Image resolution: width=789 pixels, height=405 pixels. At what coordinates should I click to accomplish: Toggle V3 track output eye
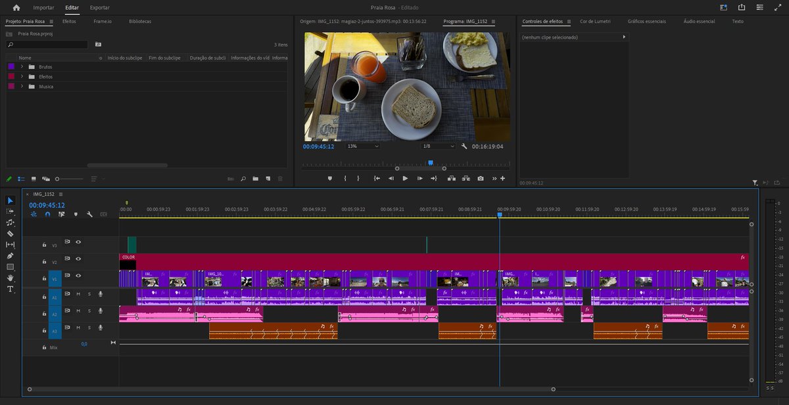pyautogui.click(x=78, y=242)
